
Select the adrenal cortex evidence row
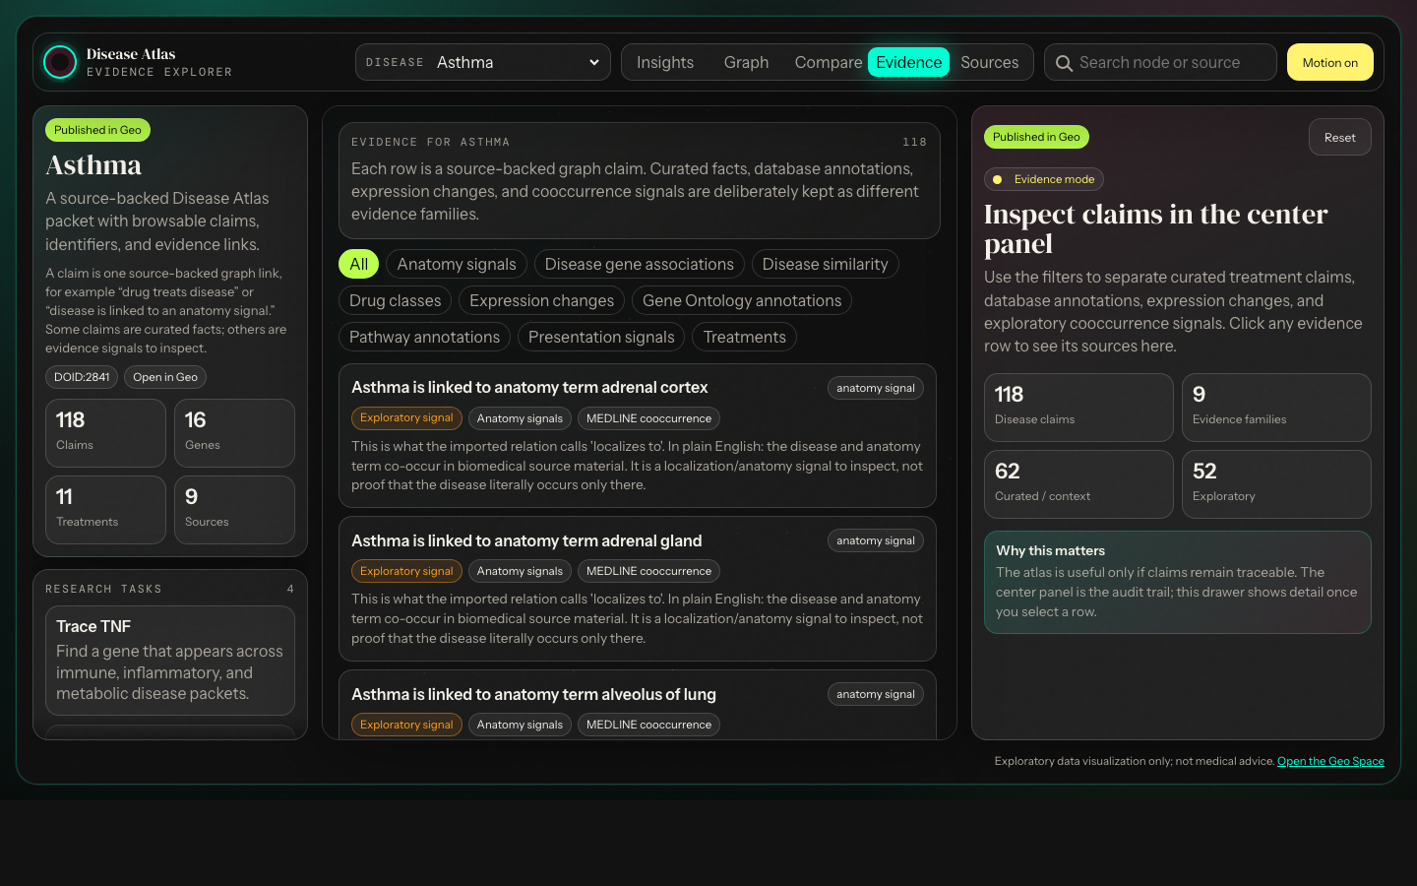(638, 436)
